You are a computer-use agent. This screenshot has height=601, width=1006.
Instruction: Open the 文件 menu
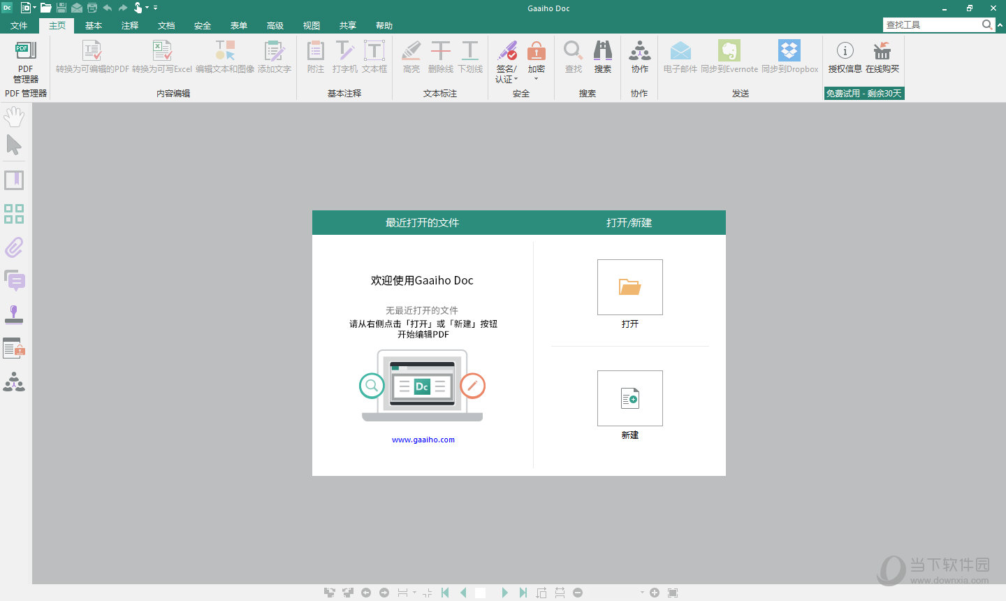19,25
